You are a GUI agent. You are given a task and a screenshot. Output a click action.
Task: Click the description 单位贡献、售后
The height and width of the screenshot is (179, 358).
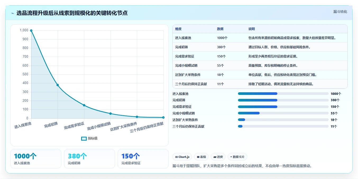pos(283,75)
